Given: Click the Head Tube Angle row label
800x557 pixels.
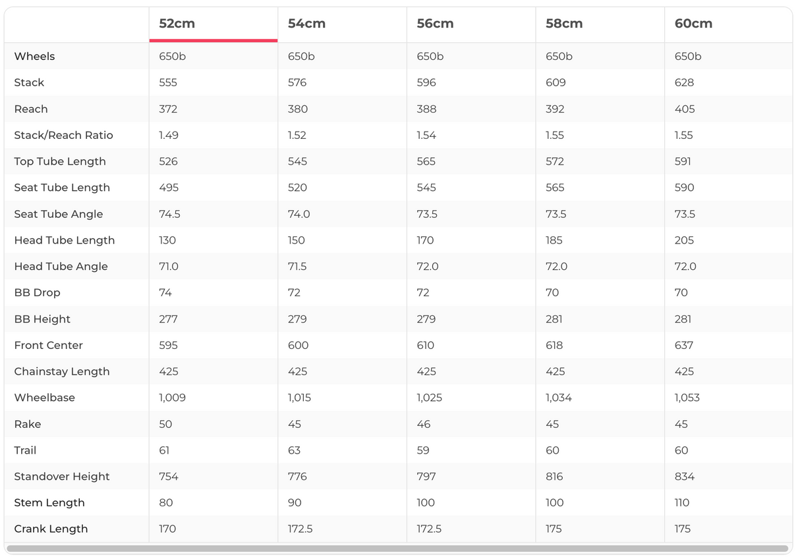Looking at the screenshot, I should point(61,267).
